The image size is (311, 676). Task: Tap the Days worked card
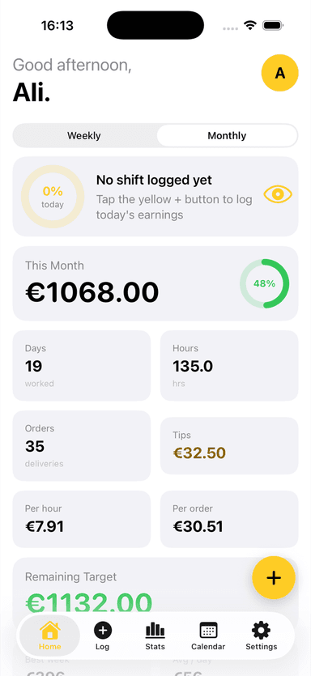click(x=82, y=366)
